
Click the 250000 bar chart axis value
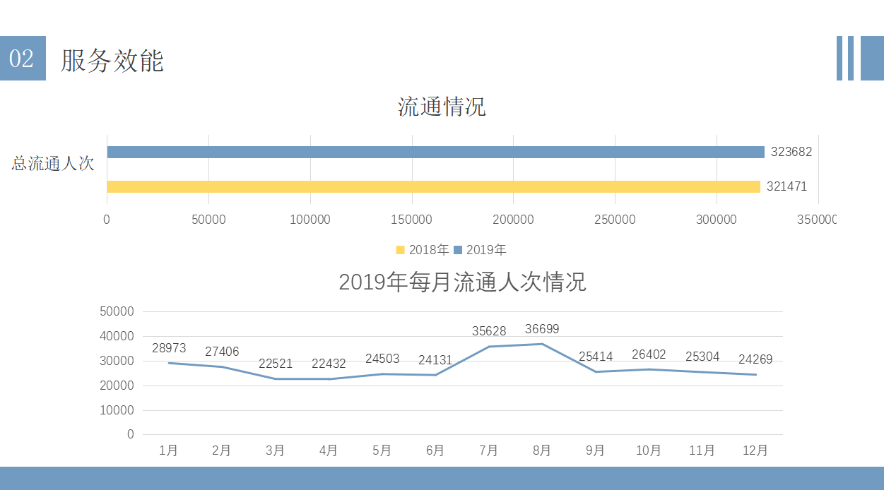pyautogui.click(x=615, y=220)
